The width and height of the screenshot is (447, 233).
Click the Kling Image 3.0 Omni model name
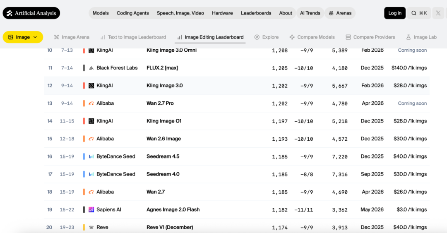tap(172, 50)
